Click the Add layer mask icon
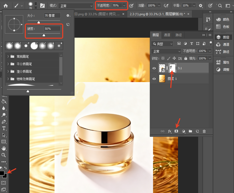This screenshot has width=234, height=193. [176, 131]
